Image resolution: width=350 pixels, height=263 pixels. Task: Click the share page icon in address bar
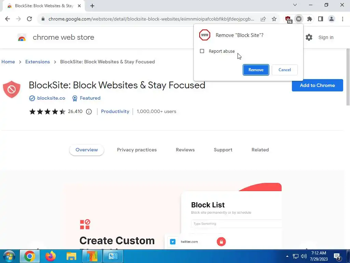[x=263, y=19]
